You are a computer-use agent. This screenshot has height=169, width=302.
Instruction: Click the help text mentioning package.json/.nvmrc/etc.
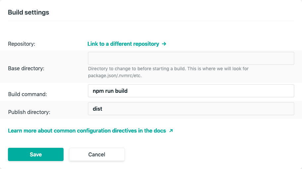[168, 72]
